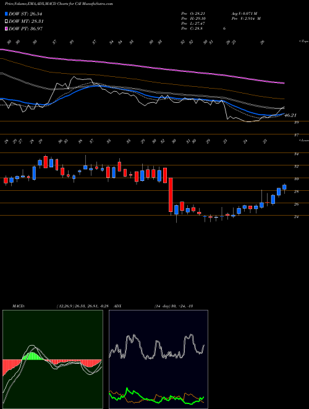
Task: Click the 30 axis label on candlestick chart
Action: point(296,179)
